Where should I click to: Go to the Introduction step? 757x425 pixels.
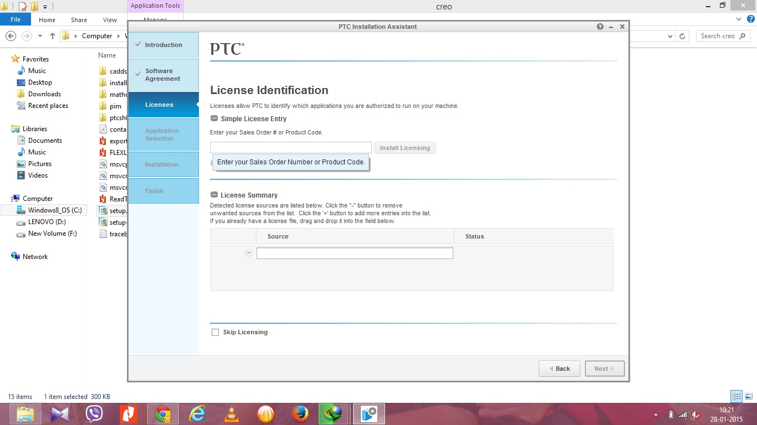[163, 45]
